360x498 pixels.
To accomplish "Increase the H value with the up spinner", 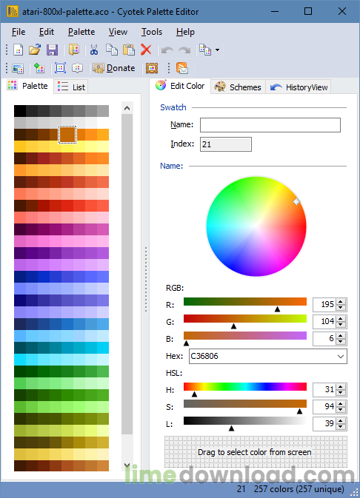I will (x=341, y=387).
